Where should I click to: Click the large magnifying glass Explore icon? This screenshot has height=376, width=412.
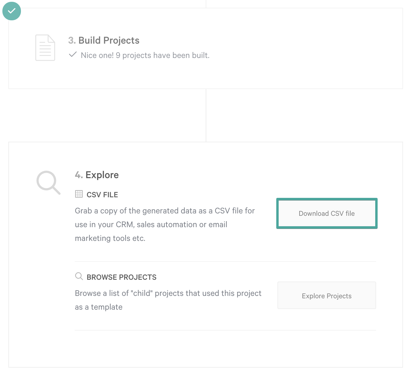tap(48, 183)
